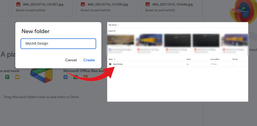Screen dimensions: 257x126
Task: Click the third blurred suggested thumbnail
Action: pos(178,40)
